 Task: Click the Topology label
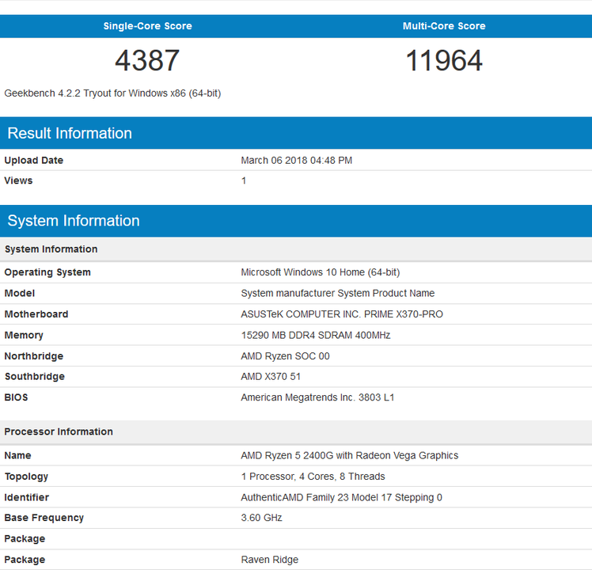[26, 477]
